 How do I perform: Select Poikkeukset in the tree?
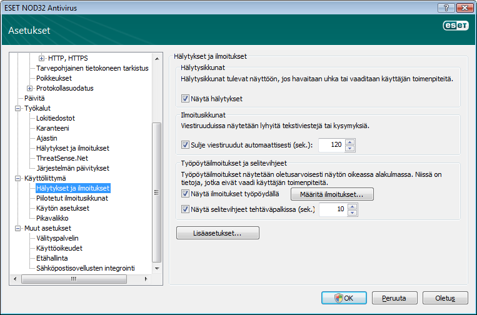(54, 78)
